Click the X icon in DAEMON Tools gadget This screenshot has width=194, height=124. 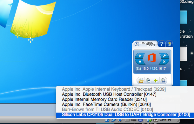(x=164, y=62)
